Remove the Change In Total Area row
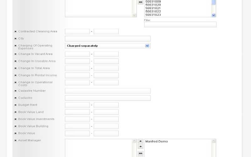Image resolution: width=251 pixels, height=157 pixels. [x=15, y=68]
